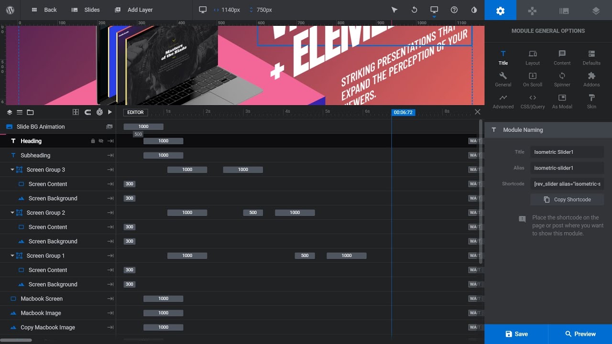Viewport: 612px width, 344px height.
Task: Open the Layout options section
Action: [533, 57]
